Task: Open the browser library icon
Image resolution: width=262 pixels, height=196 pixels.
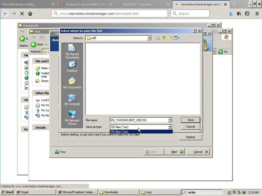Action: [239, 14]
